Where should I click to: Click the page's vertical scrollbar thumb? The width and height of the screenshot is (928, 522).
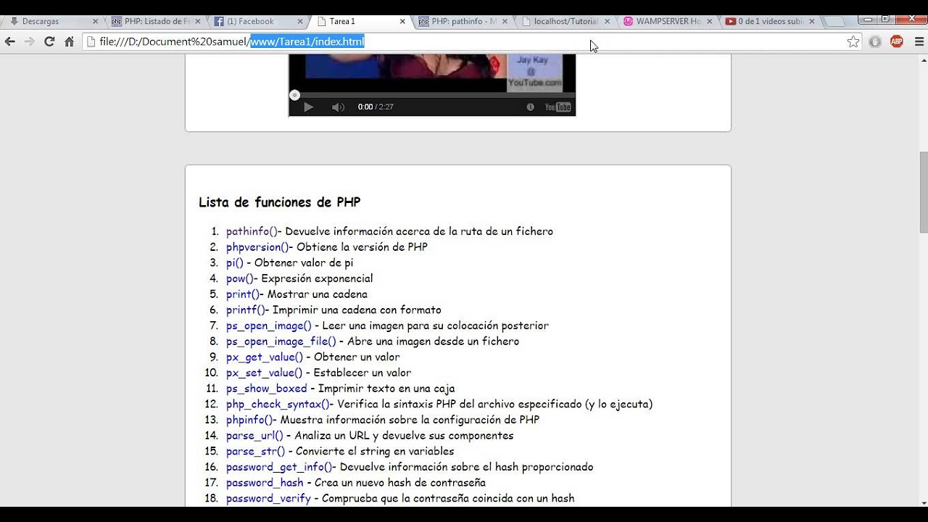(x=923, y=192)
